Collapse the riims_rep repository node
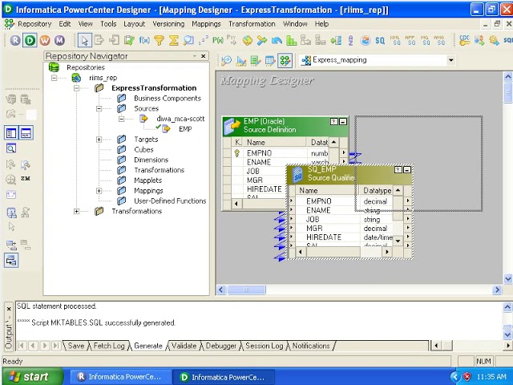 (54, 78)
